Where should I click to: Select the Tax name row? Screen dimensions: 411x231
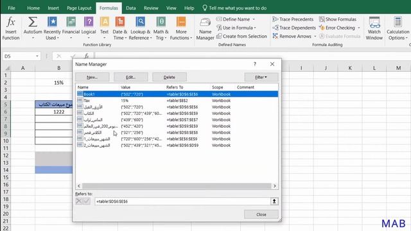(x=177, y=101)
